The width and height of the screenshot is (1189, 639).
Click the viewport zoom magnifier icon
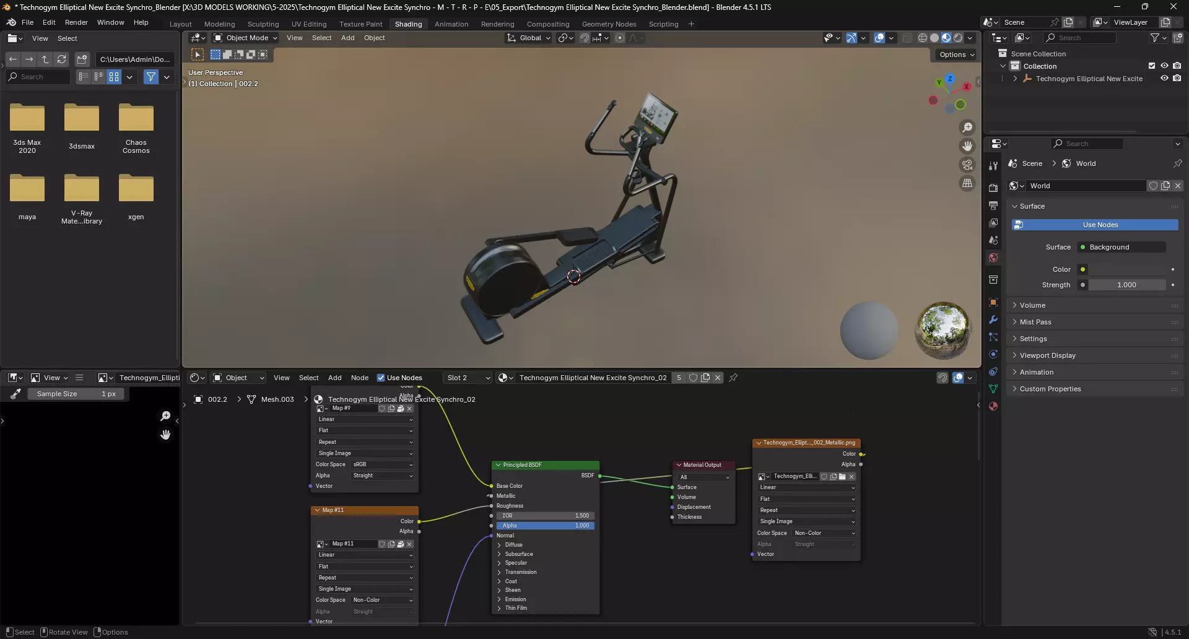click(967, 128)
